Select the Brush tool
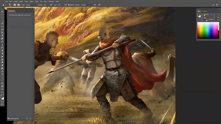Viewport: 221px width, 124px height. [2, 41]
